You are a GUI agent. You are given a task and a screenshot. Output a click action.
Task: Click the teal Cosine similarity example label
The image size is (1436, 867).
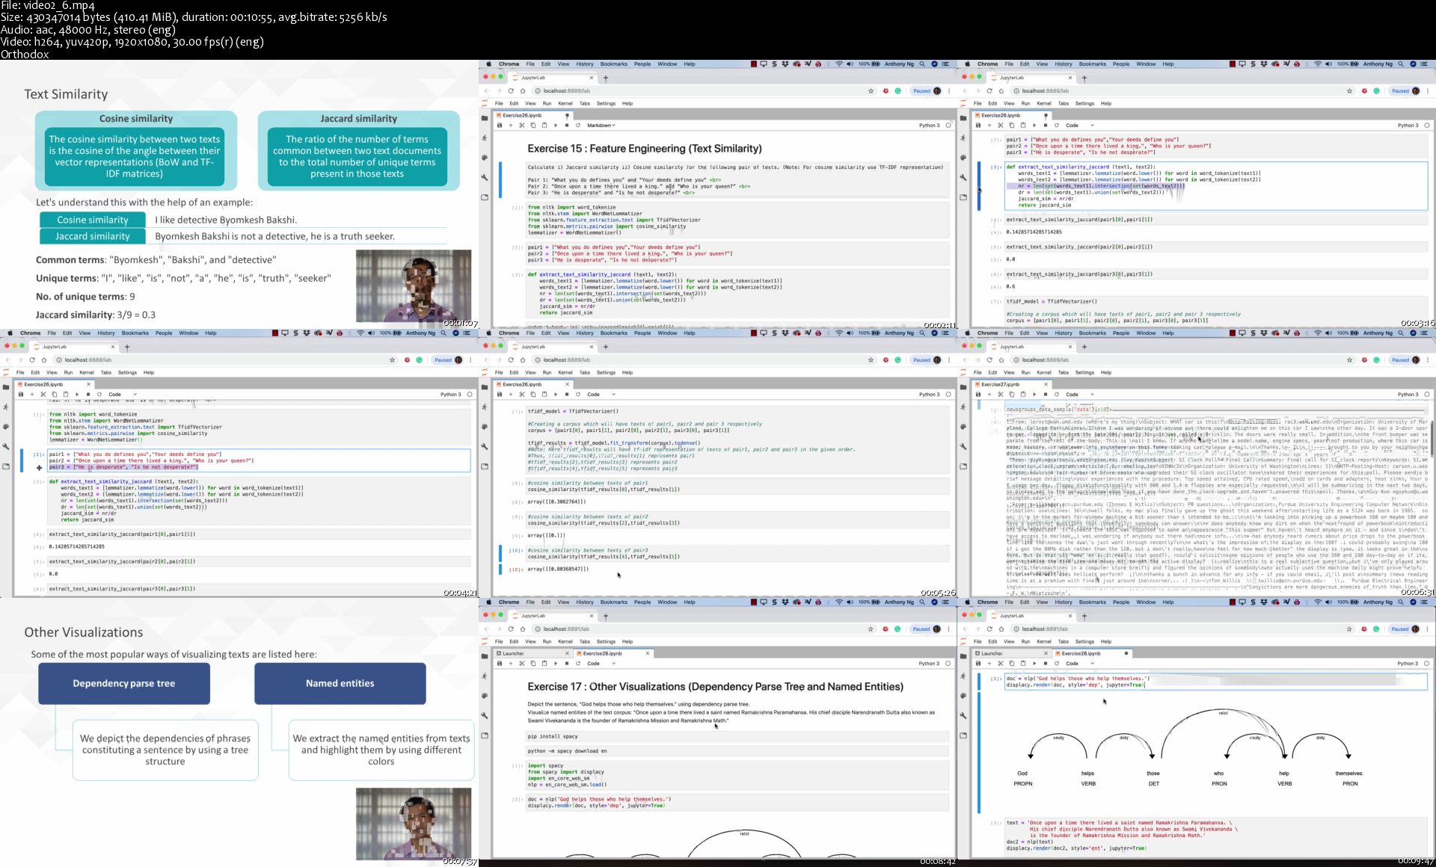93,220
